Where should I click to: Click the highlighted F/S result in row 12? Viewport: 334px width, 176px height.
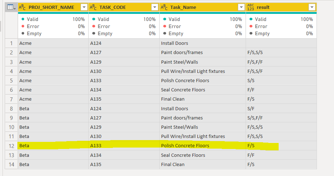(x=281, y=146)
